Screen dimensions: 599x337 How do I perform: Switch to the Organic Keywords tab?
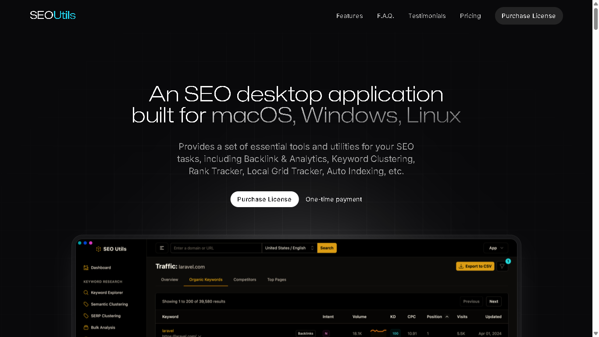(x=206, y=280)
